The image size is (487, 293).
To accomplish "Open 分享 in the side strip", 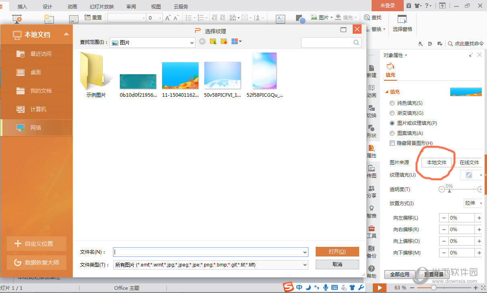I will point(372,192).
